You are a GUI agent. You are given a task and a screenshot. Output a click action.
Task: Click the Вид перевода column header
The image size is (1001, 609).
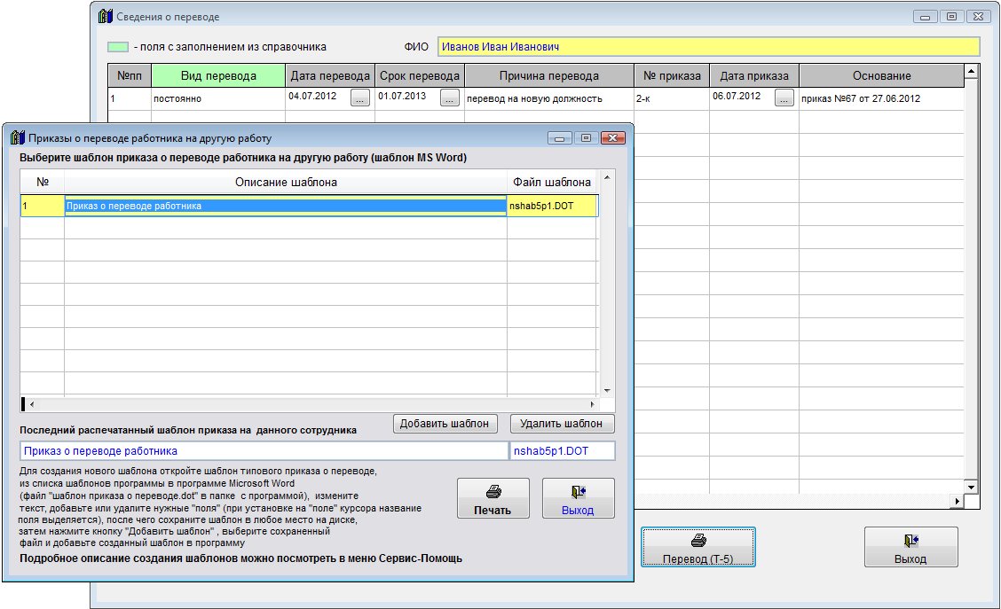218,76
